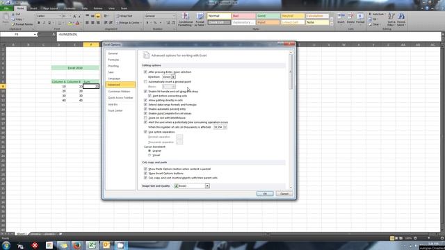Toggle Allow editing directly in cells

coord(145,100)
